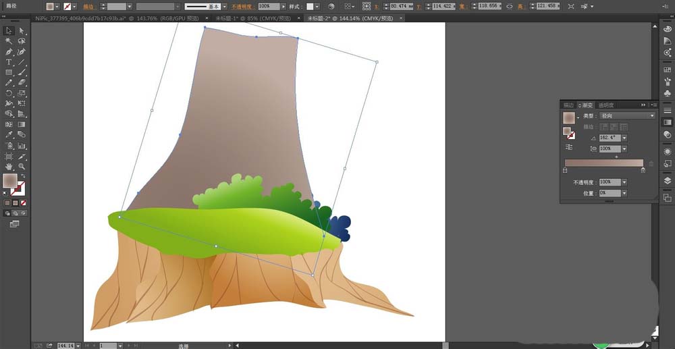
Task: Open the opacity 100% dropdown in control bar
Action: [283, 7]
